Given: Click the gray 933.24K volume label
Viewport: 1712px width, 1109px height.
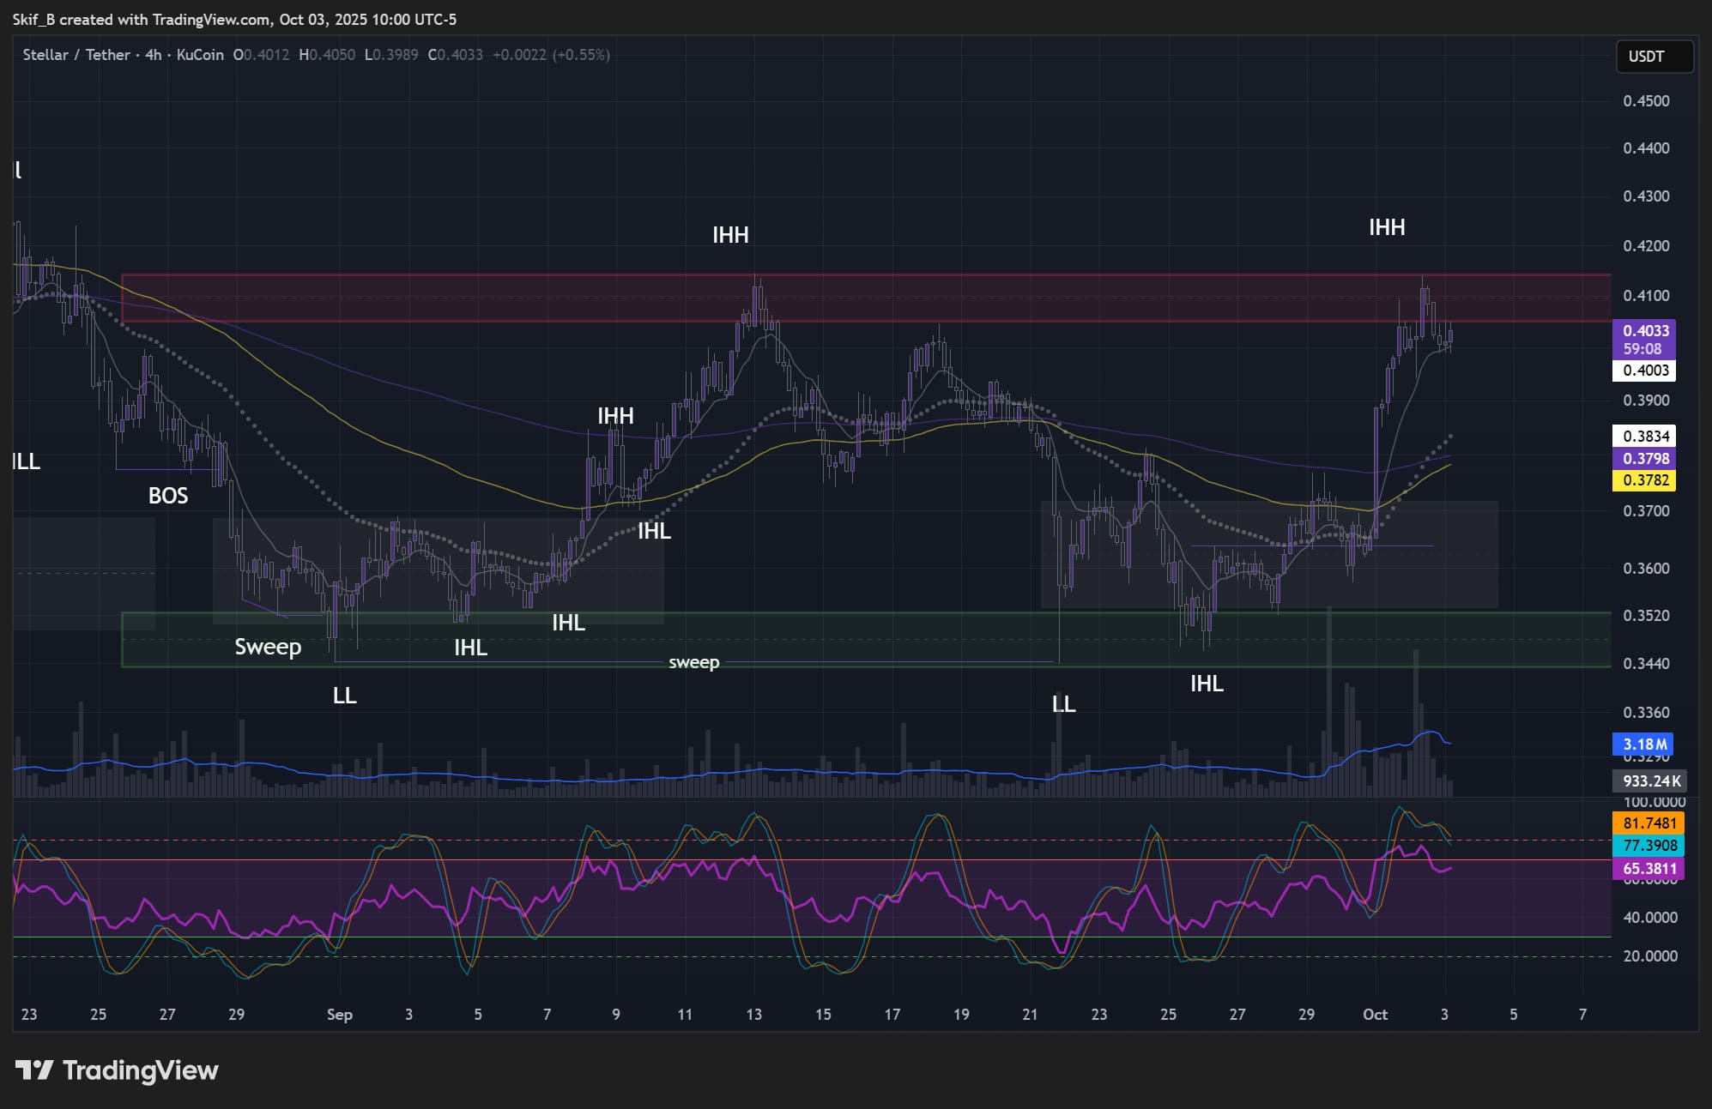Looking at the screenshot, I should pos(1651,781).
